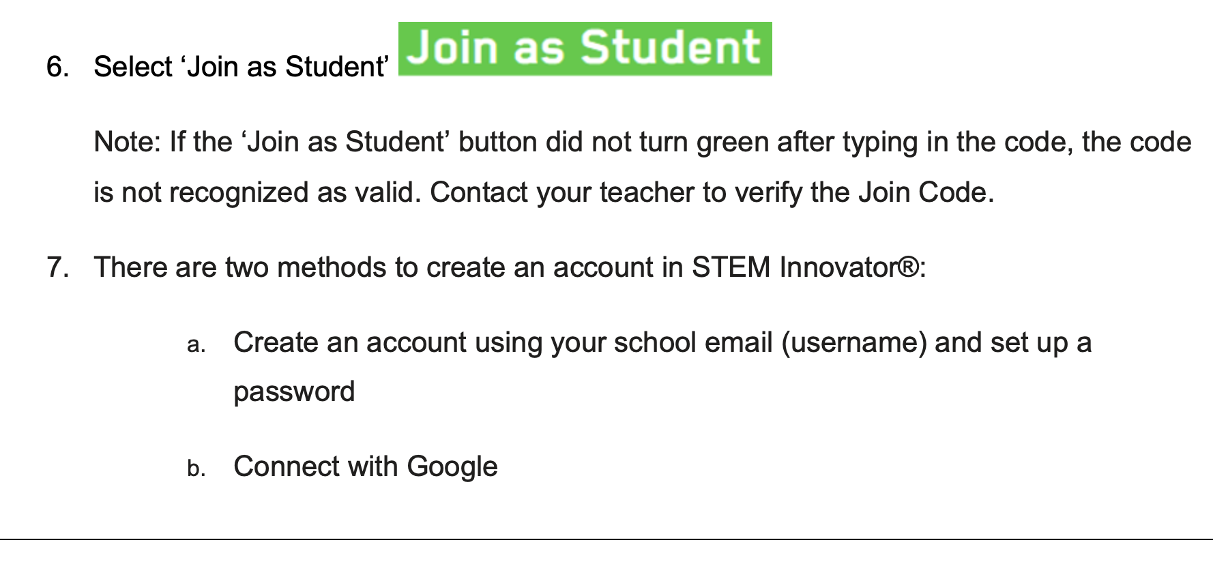Click the word 'password' on the wrapped line
Viewport: 1213px width, 566px height.
click(294, 392)
